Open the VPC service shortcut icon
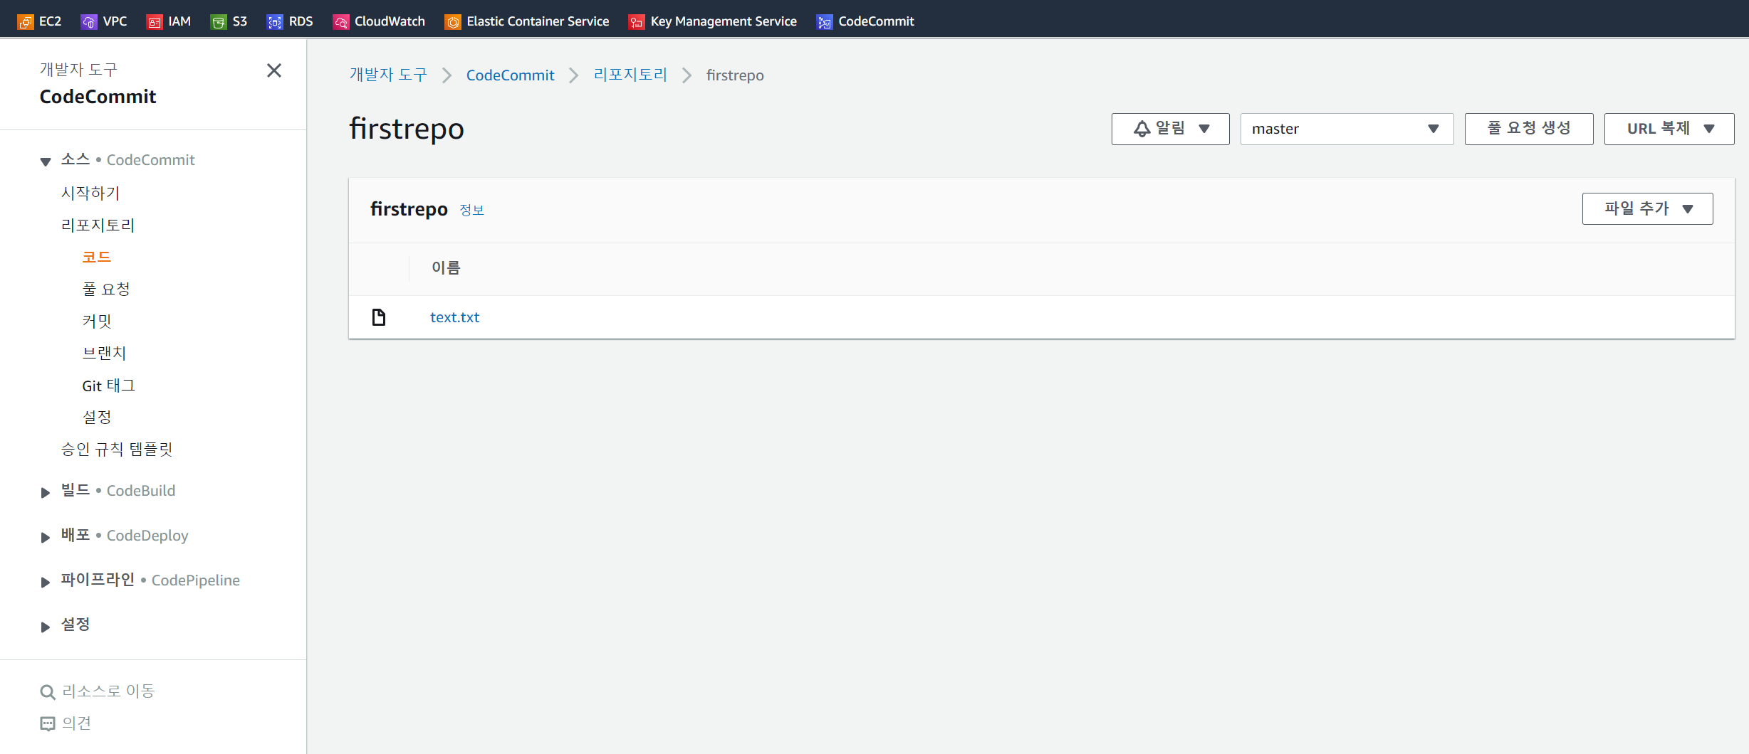Viewport: 1749px width, 754px height. pos(89,22)
